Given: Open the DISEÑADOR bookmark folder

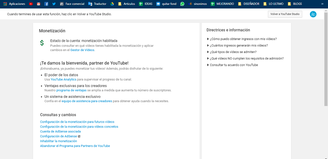Looking at the screenshot, I should (x=248, y=4).
